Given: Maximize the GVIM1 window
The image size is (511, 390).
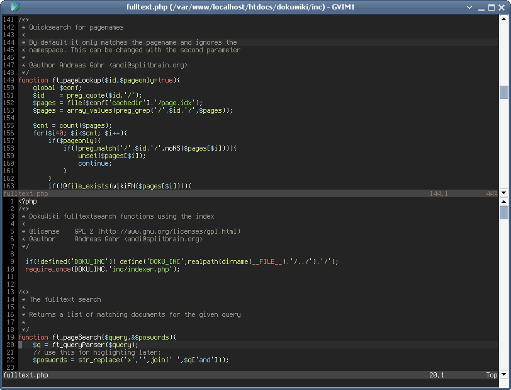Looking at the screenshot, I should 491,7.
